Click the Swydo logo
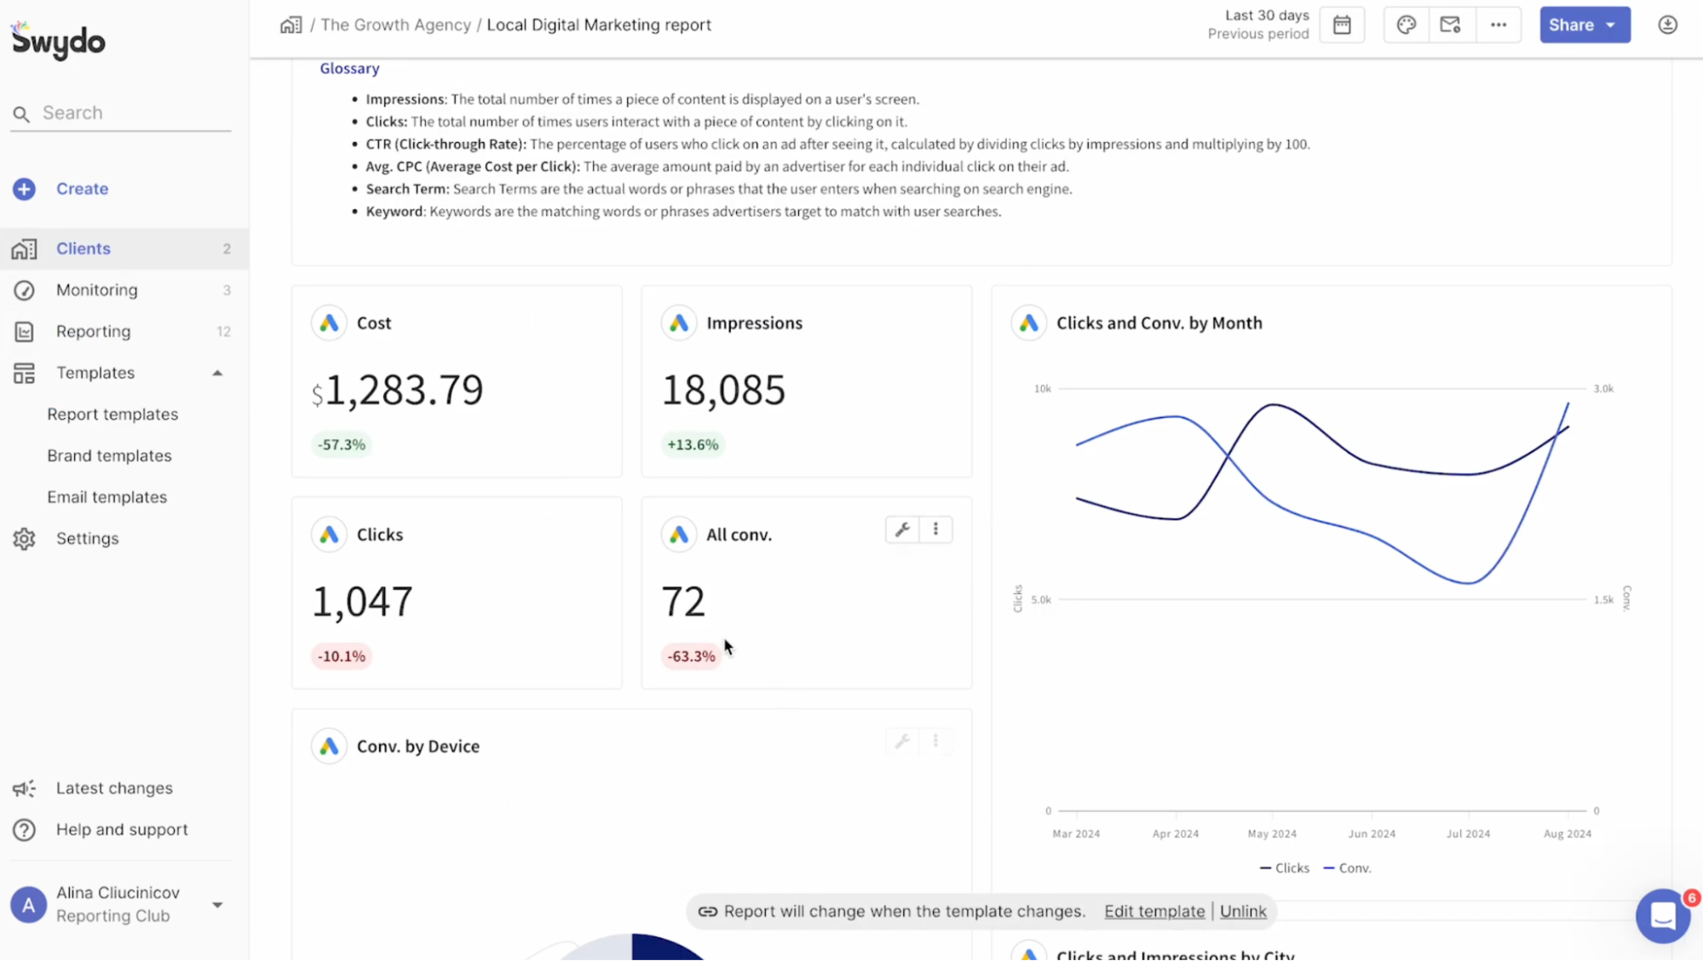1703x961 pixels. click(58, 40)
